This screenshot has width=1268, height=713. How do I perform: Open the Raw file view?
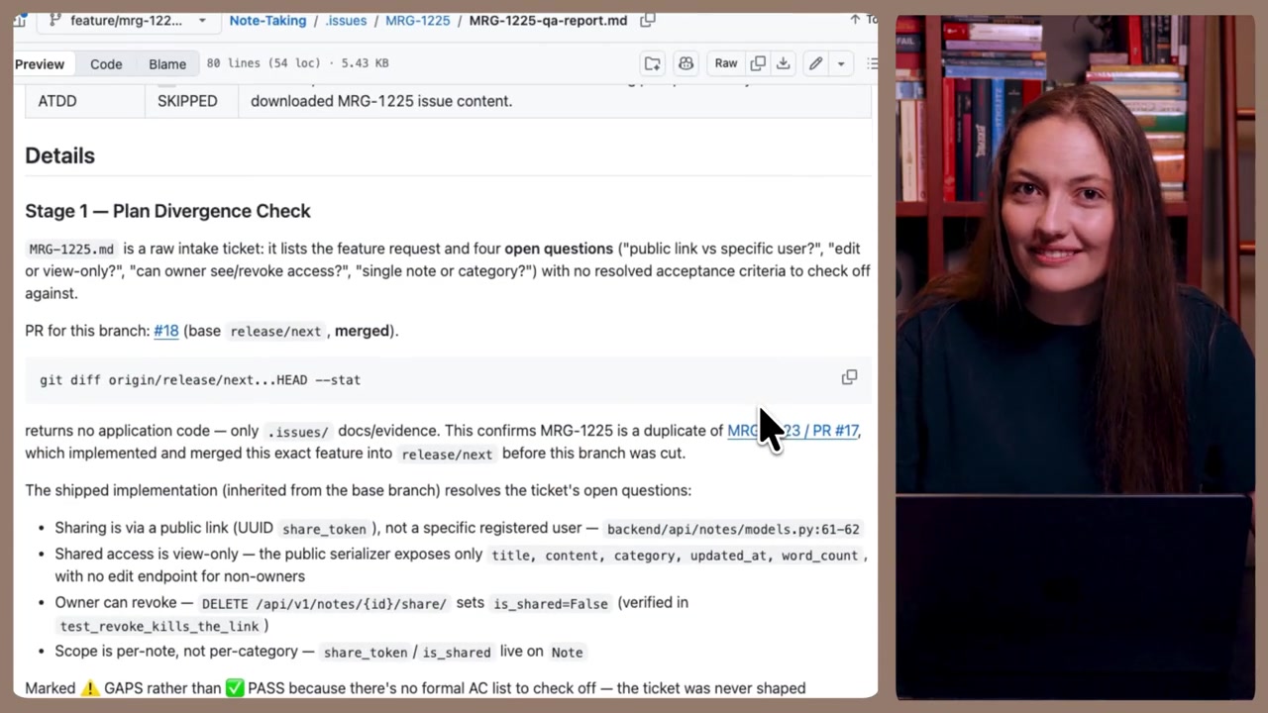[726, 63]
